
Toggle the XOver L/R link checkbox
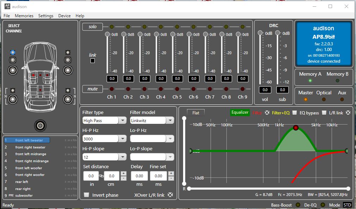tap(170, 195)
